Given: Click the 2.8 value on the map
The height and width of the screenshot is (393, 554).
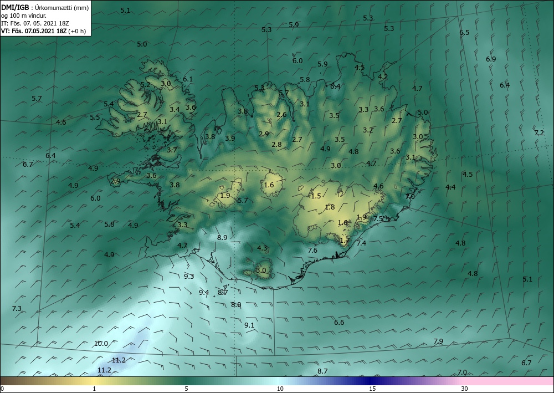Looking at the screenshot, I should (276, 144).
